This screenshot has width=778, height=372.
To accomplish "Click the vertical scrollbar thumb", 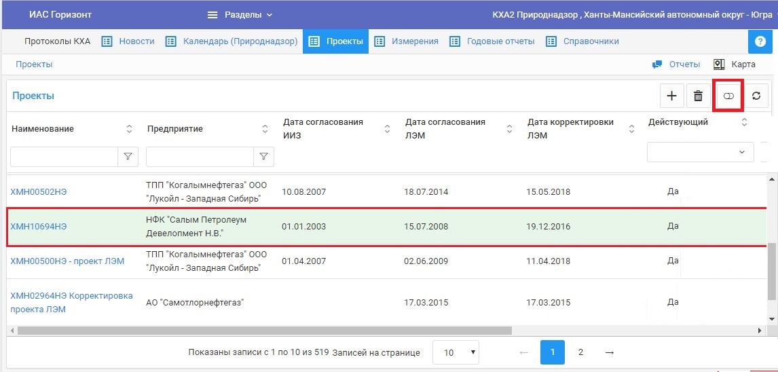I will coord(772,272).
